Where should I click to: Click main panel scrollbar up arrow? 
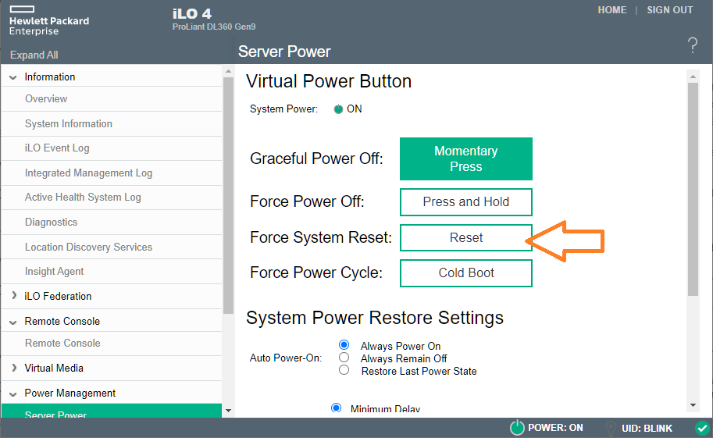[693, 77]
